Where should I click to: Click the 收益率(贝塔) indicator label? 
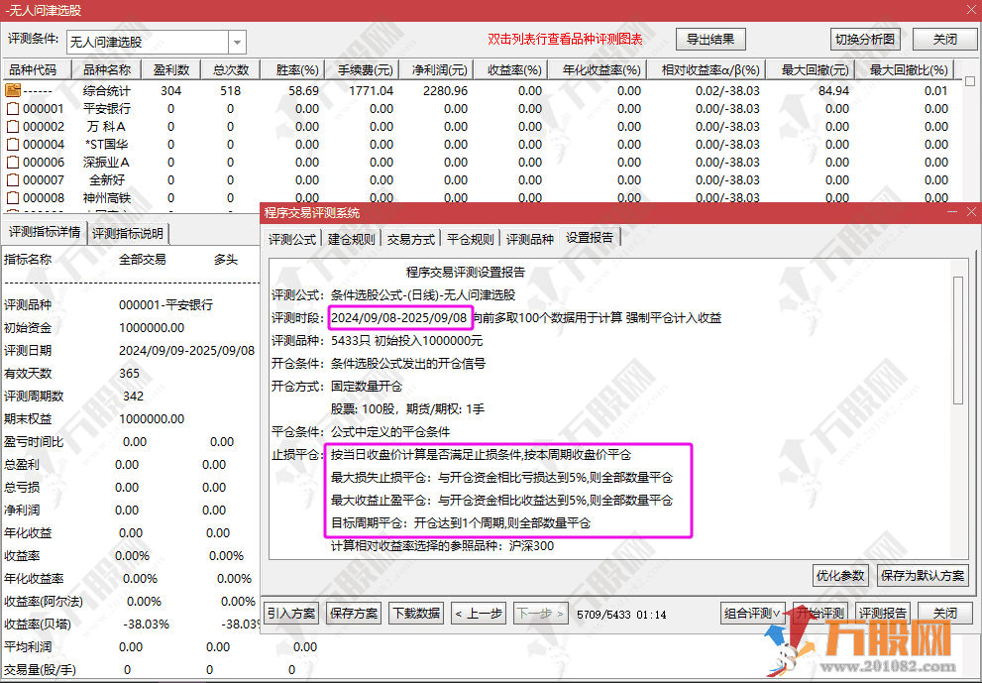37,625
